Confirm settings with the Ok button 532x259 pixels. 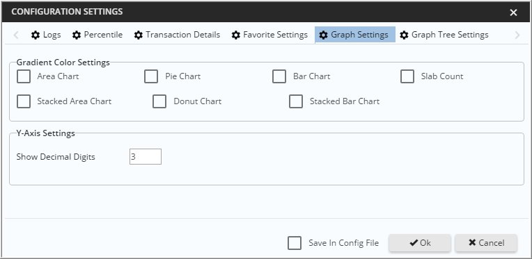click(420, 243)
